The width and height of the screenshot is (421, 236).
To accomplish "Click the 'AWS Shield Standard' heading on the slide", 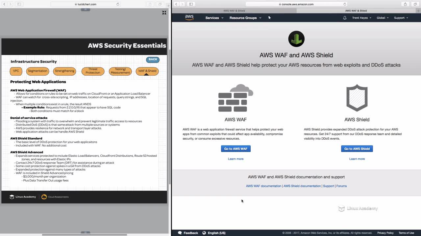I will tap(26, 138).
